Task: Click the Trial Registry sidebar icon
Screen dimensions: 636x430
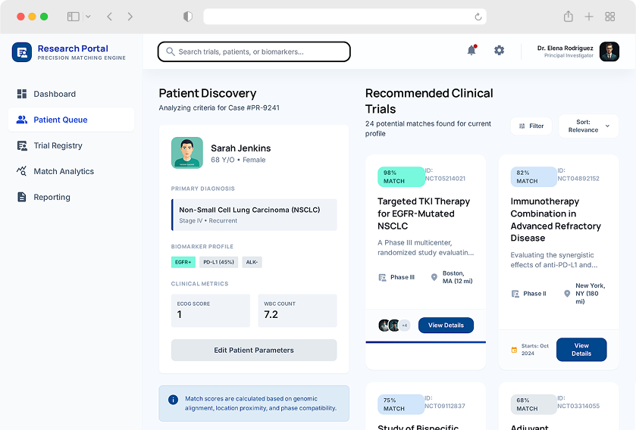Action: (x=22, y=146)
